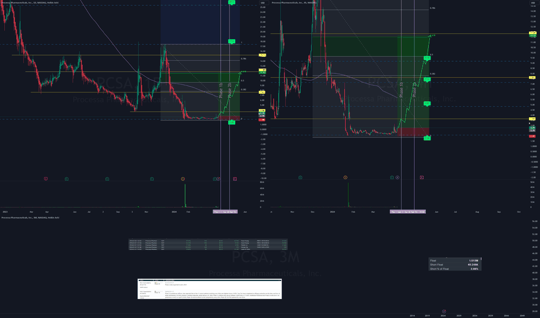Click green label near 0.5 fib on 4h chart

(427, 58)
